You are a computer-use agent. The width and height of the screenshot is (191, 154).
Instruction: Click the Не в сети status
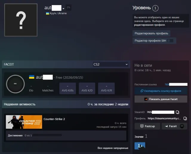click(143, 66)
